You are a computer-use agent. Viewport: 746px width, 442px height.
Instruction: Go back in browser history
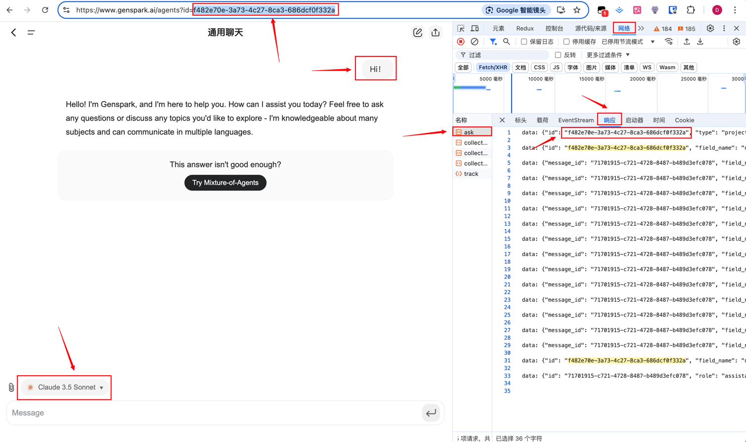[x=10, y=10]
